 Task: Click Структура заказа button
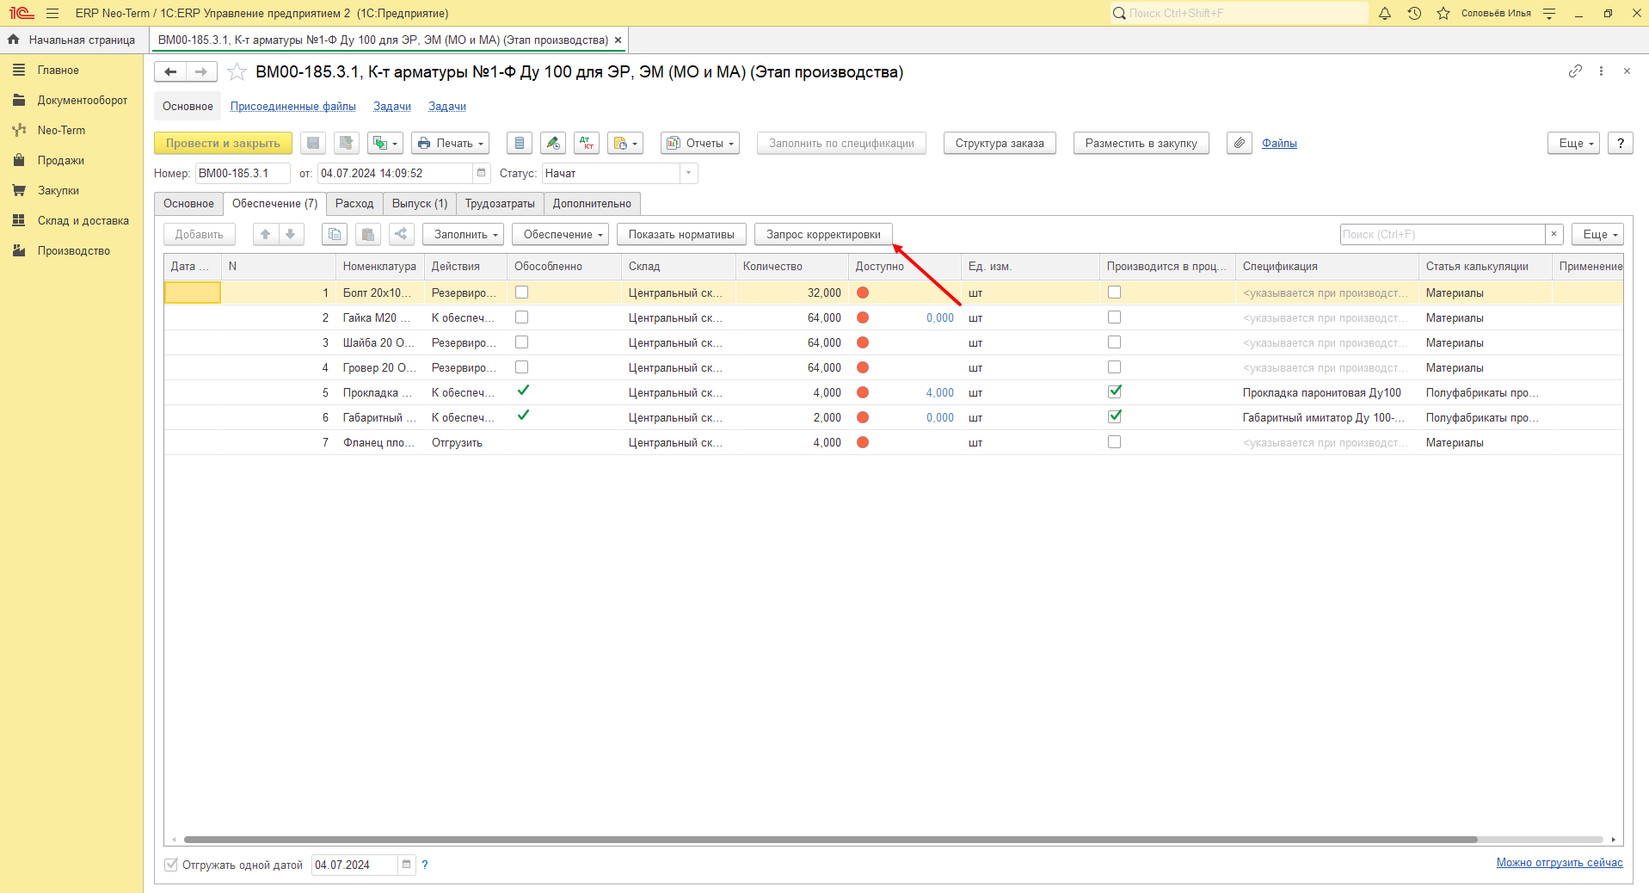pyautogui.click(x=1000, y=144)
